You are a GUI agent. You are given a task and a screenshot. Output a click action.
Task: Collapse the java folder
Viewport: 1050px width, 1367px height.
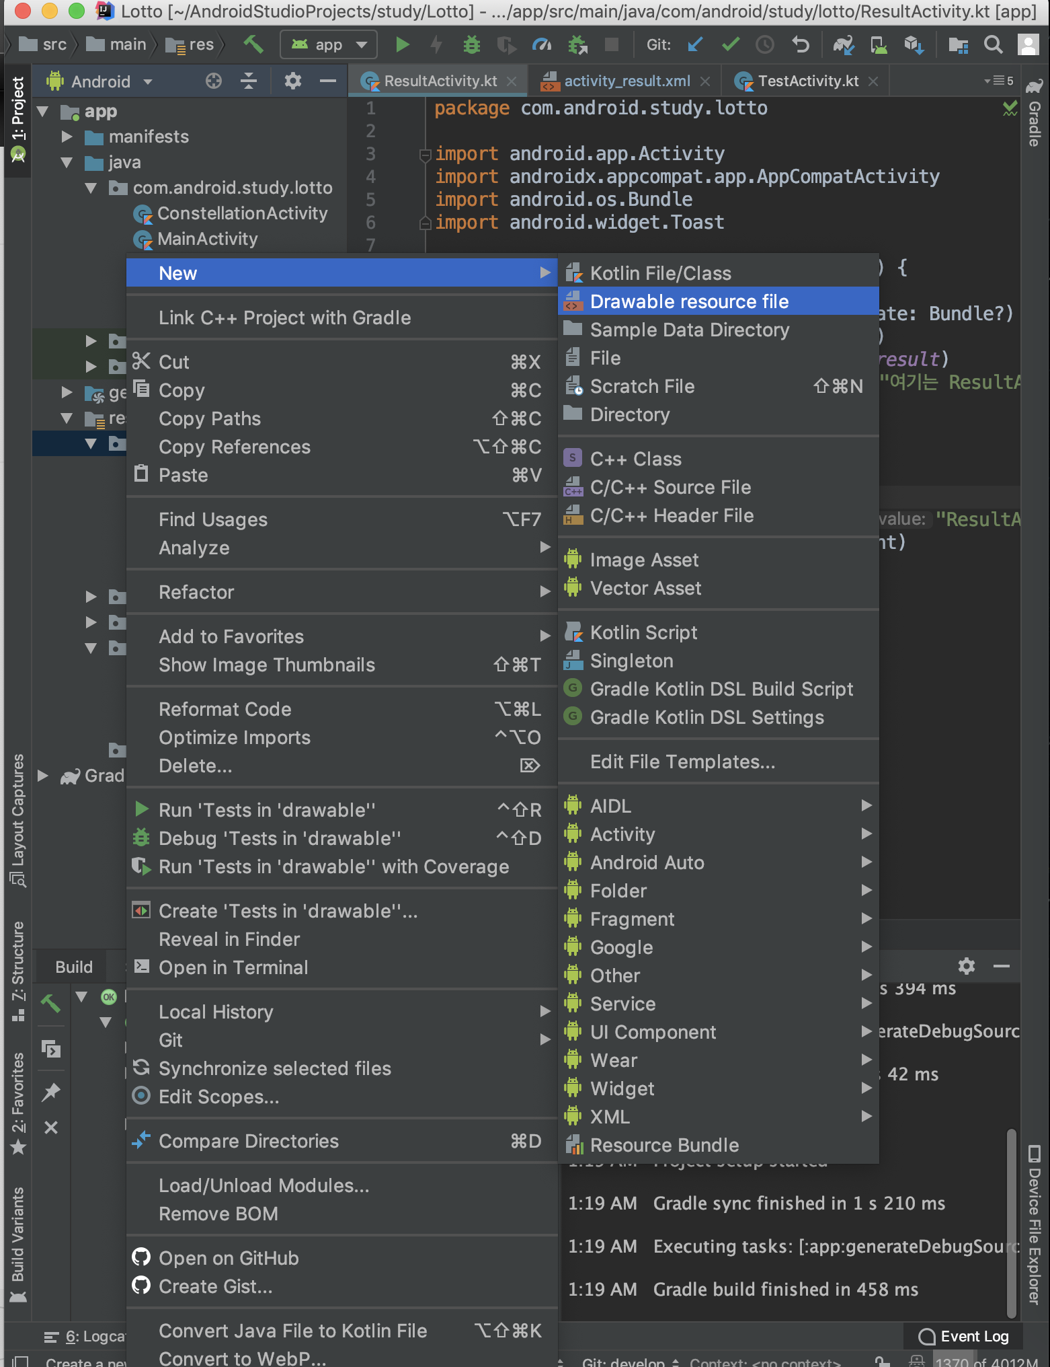[x=67, y=162]
